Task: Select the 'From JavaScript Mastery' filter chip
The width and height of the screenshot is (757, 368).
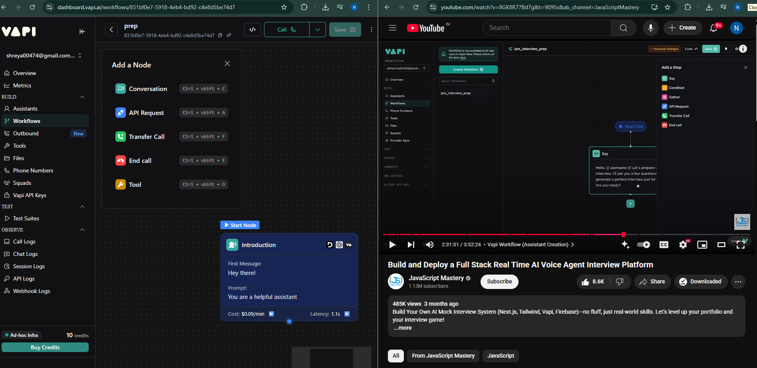Action: click(443, 356)
